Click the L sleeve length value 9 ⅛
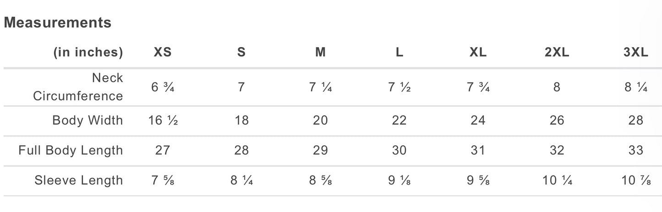This screenshot has width=662, height=212. pos(399,180)
